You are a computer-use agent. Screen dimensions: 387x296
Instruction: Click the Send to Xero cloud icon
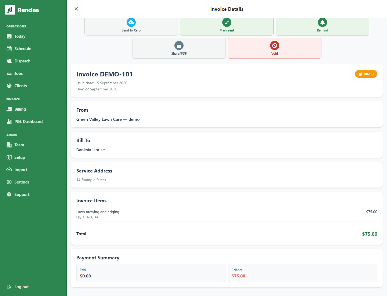131,22
